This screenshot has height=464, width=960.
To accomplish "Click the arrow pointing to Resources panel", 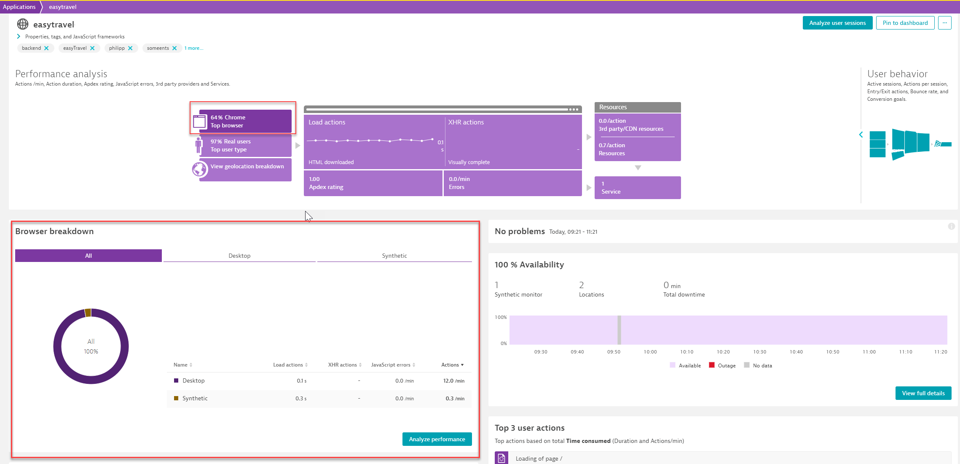I will 589,137.
